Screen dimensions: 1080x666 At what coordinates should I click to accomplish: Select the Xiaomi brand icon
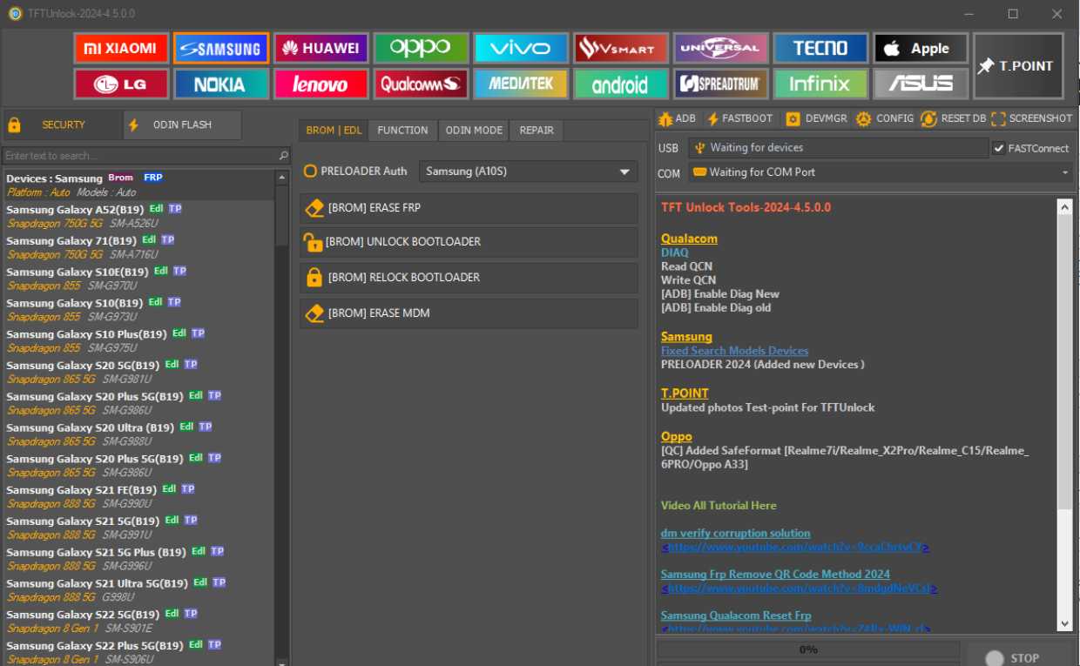pos(120,49)
